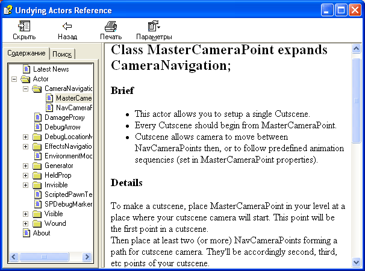Select the Generator tree entry
The height and width of the screenshot is (271, 365).
pyautogui.click(x=58, y=166)
